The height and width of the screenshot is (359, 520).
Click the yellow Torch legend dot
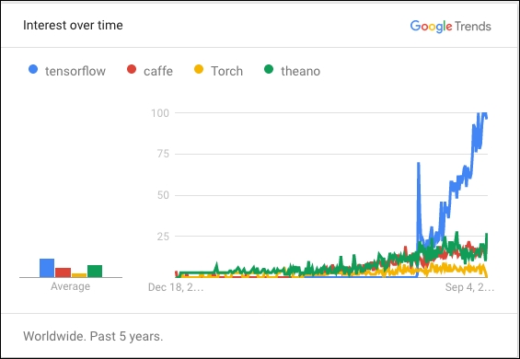click(199, 69)
